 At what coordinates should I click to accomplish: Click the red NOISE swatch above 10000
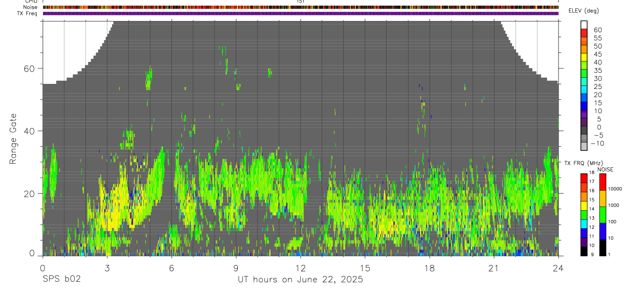602,182
